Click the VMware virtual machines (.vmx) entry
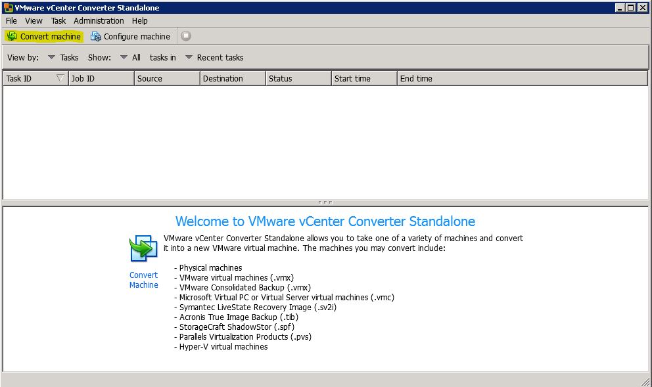 [x=236, y=278]
